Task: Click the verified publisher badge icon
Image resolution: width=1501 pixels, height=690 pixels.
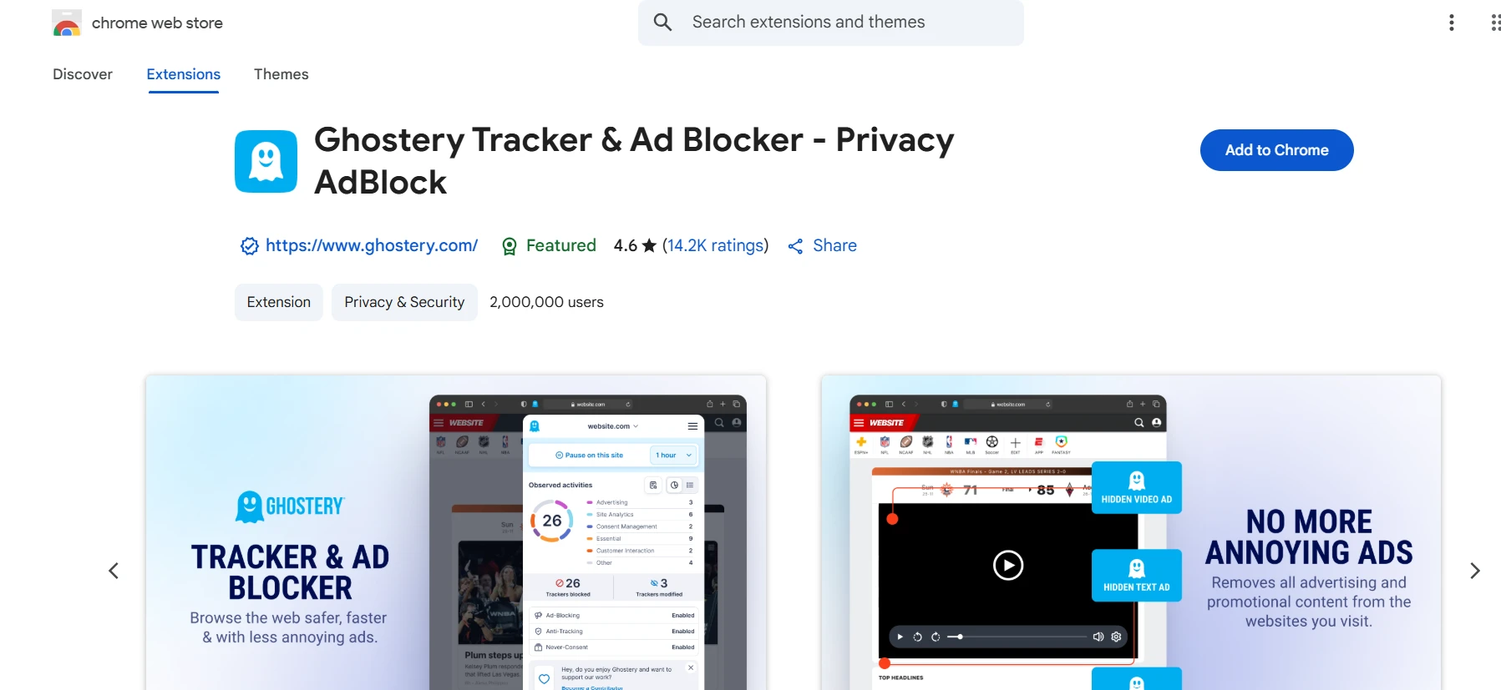Action: (x=249, y=246)
